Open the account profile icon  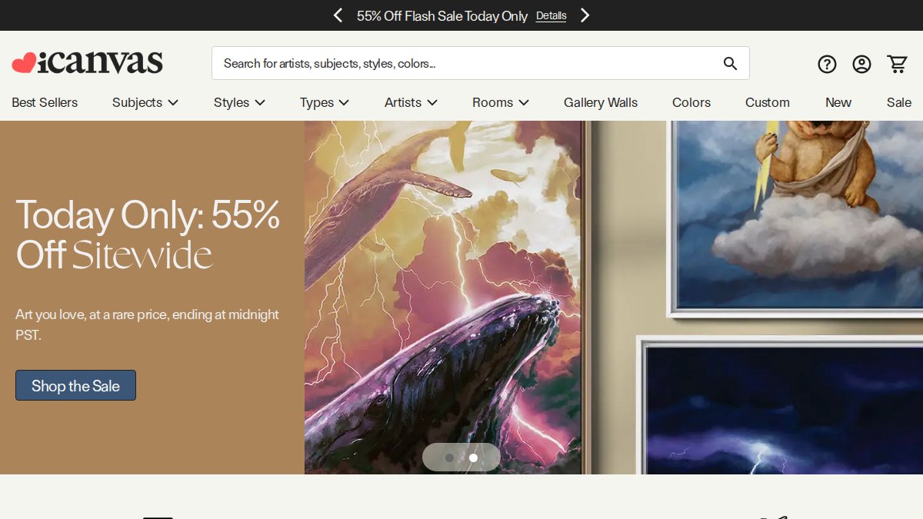(x=861, y=64)
